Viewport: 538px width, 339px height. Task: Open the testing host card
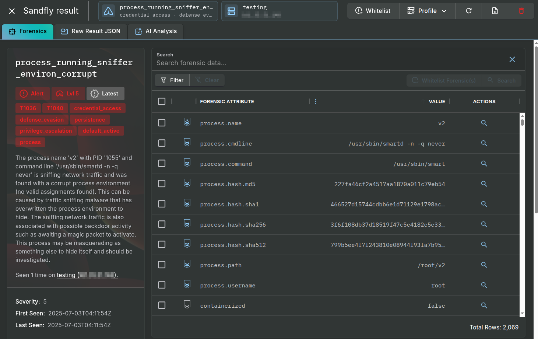pos(279,11)
